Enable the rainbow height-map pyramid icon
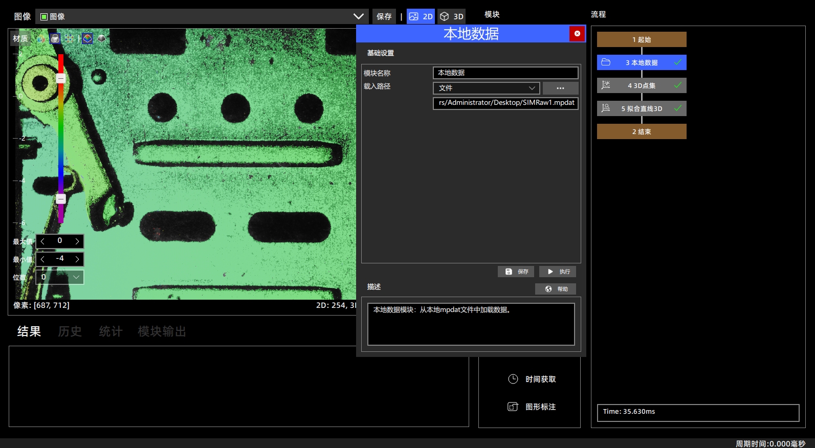 pyautogui.click(x=87, y=38)
